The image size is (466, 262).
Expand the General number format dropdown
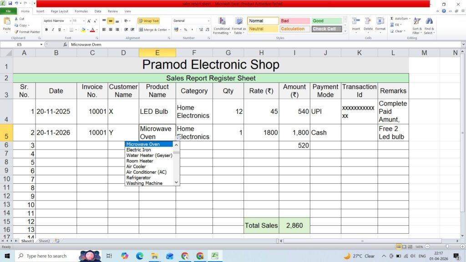coord(208,21)
